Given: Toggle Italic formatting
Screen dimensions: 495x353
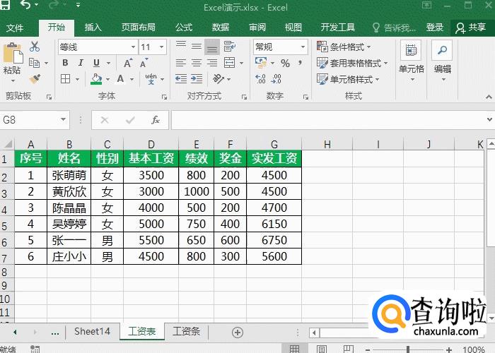Looking at the screenshot, I should pyautogui.click(x=81, y=63).
